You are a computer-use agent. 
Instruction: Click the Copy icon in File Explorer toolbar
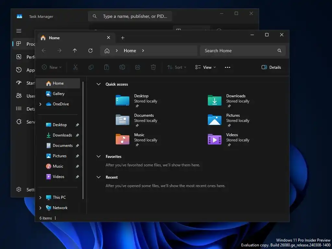(91, 67)
